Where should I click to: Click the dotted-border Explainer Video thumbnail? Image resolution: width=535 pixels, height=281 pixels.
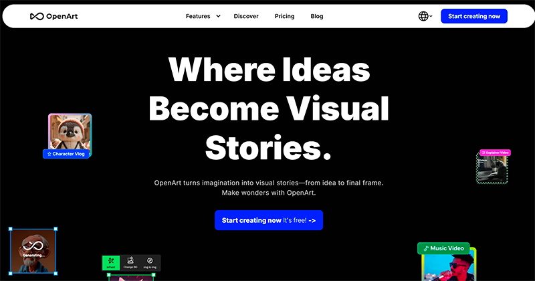point(492,169)
